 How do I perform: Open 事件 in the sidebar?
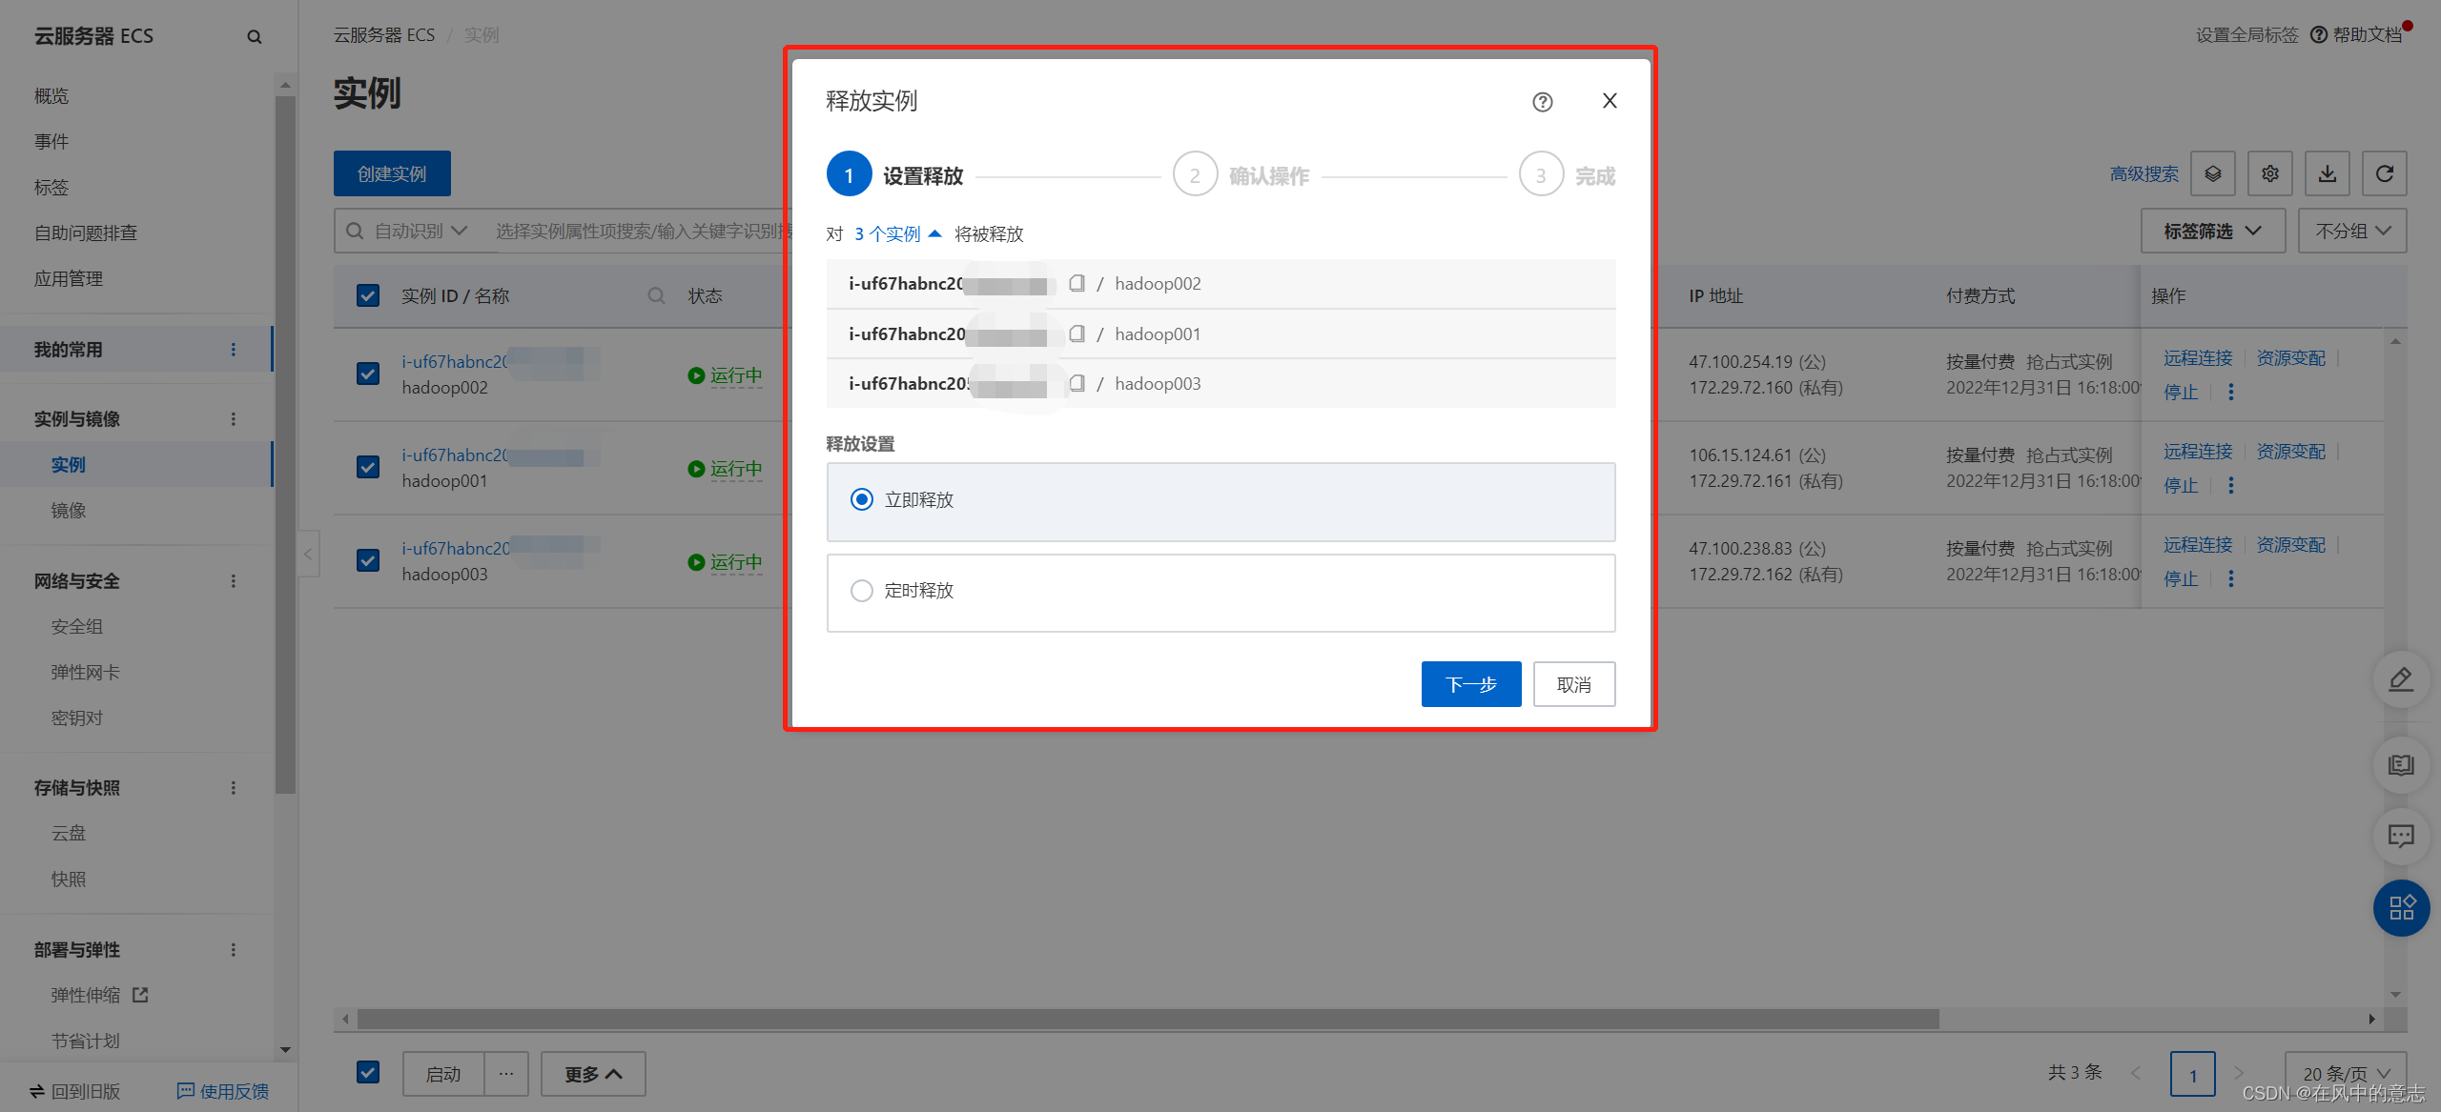[51, 142]
